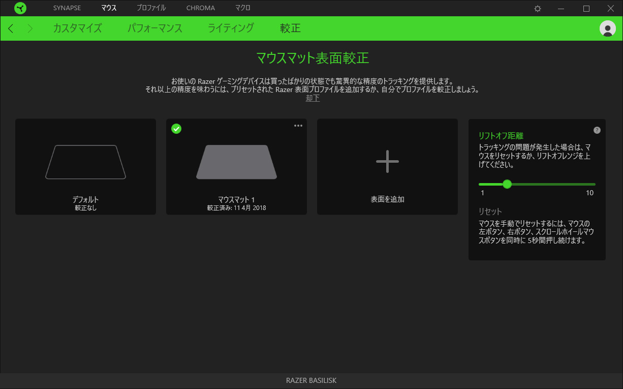Click the green checkmark on マウスマット 1
This screenshot has width=623, height=389.
point(176,129)
